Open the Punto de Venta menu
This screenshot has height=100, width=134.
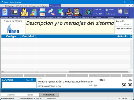click(22, 6)
